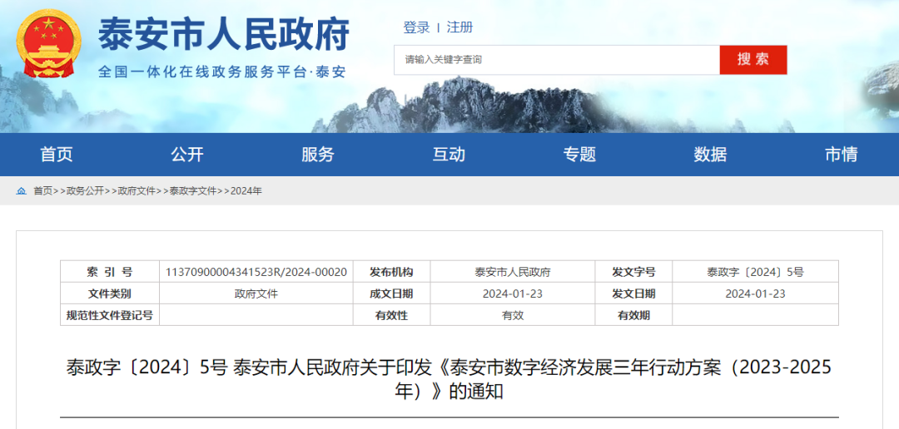The height and width of the screenshot is (429, 899).
Task: Focus the keyword search input field
Action: tap(557, 60)
